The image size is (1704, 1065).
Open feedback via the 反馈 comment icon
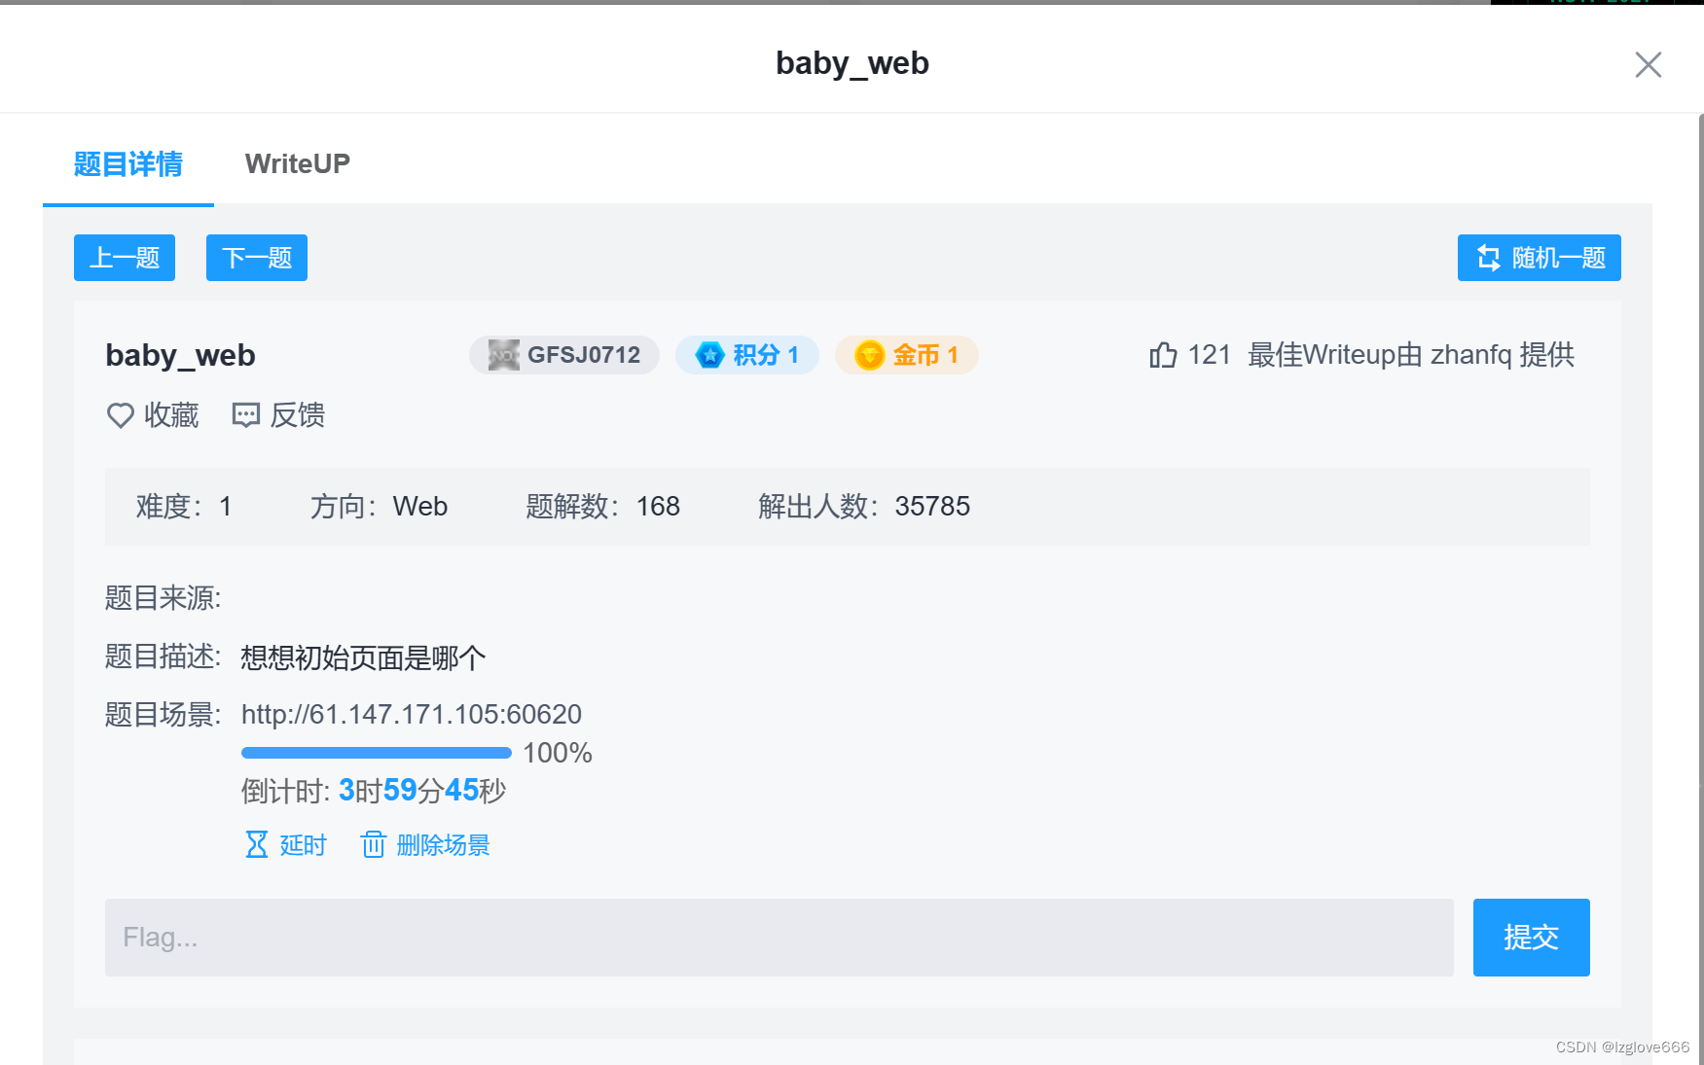point(246,415)
